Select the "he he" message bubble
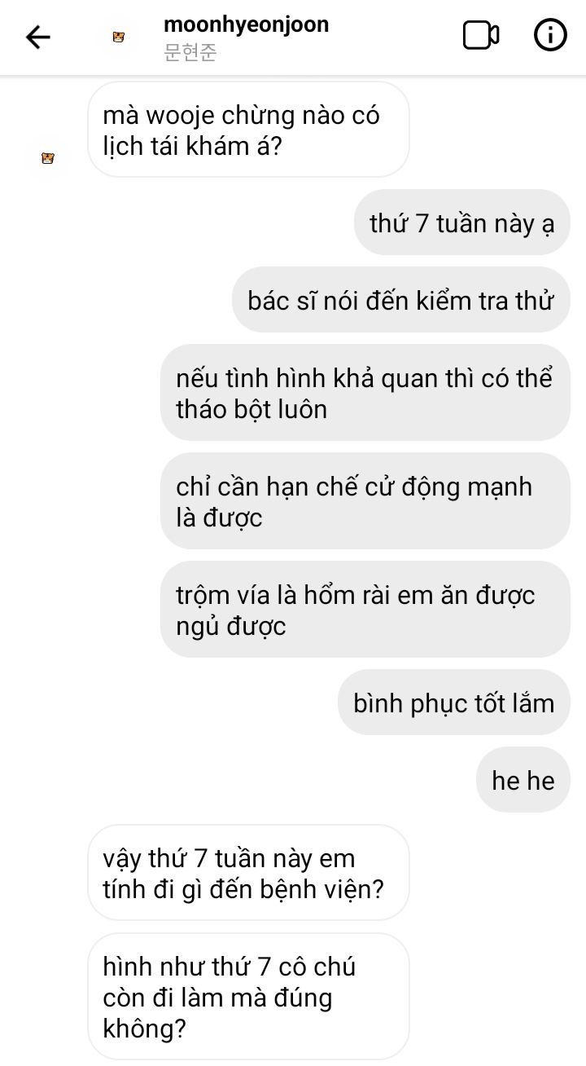586x1066 pixels. pyautogui.click(x=523, y=780)
